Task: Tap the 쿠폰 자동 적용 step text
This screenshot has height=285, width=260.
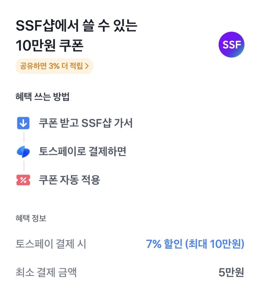Action: [x=69, y=180]
